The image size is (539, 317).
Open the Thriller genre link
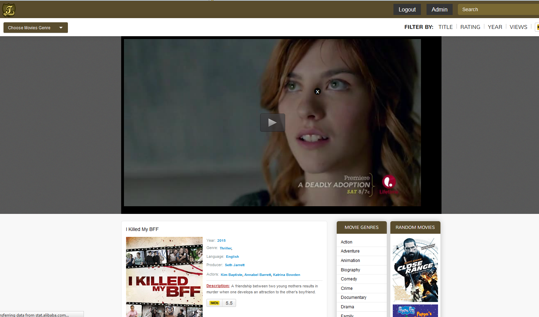pyautogui.click(x=226, y=248)
